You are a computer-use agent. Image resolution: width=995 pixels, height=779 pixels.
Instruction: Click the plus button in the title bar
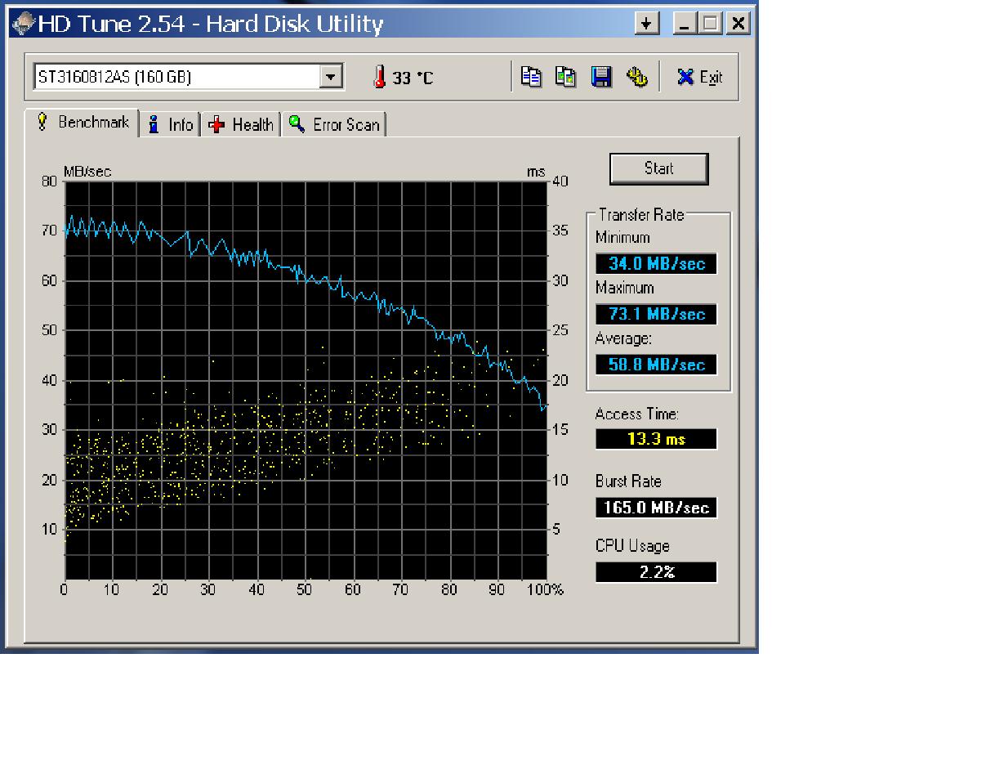point(647,24)
